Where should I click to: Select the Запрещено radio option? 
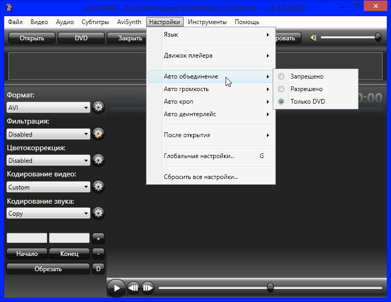pyautogui.click(x=282, y=76)
